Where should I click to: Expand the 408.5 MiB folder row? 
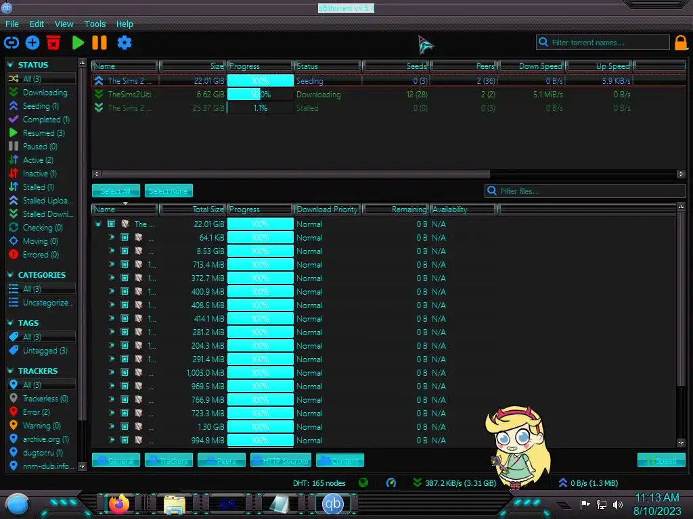[112, 305]
